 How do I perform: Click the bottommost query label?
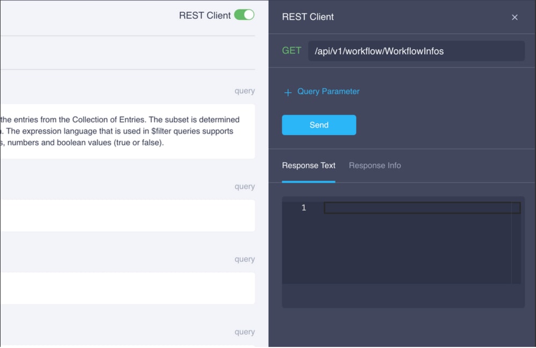pos(245,332)
